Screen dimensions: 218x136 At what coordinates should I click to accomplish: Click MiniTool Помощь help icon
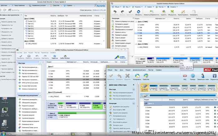click(193, 76)
